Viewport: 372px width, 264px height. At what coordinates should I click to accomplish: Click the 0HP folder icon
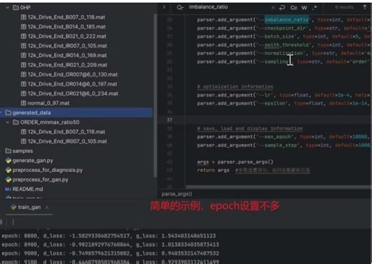16,8
